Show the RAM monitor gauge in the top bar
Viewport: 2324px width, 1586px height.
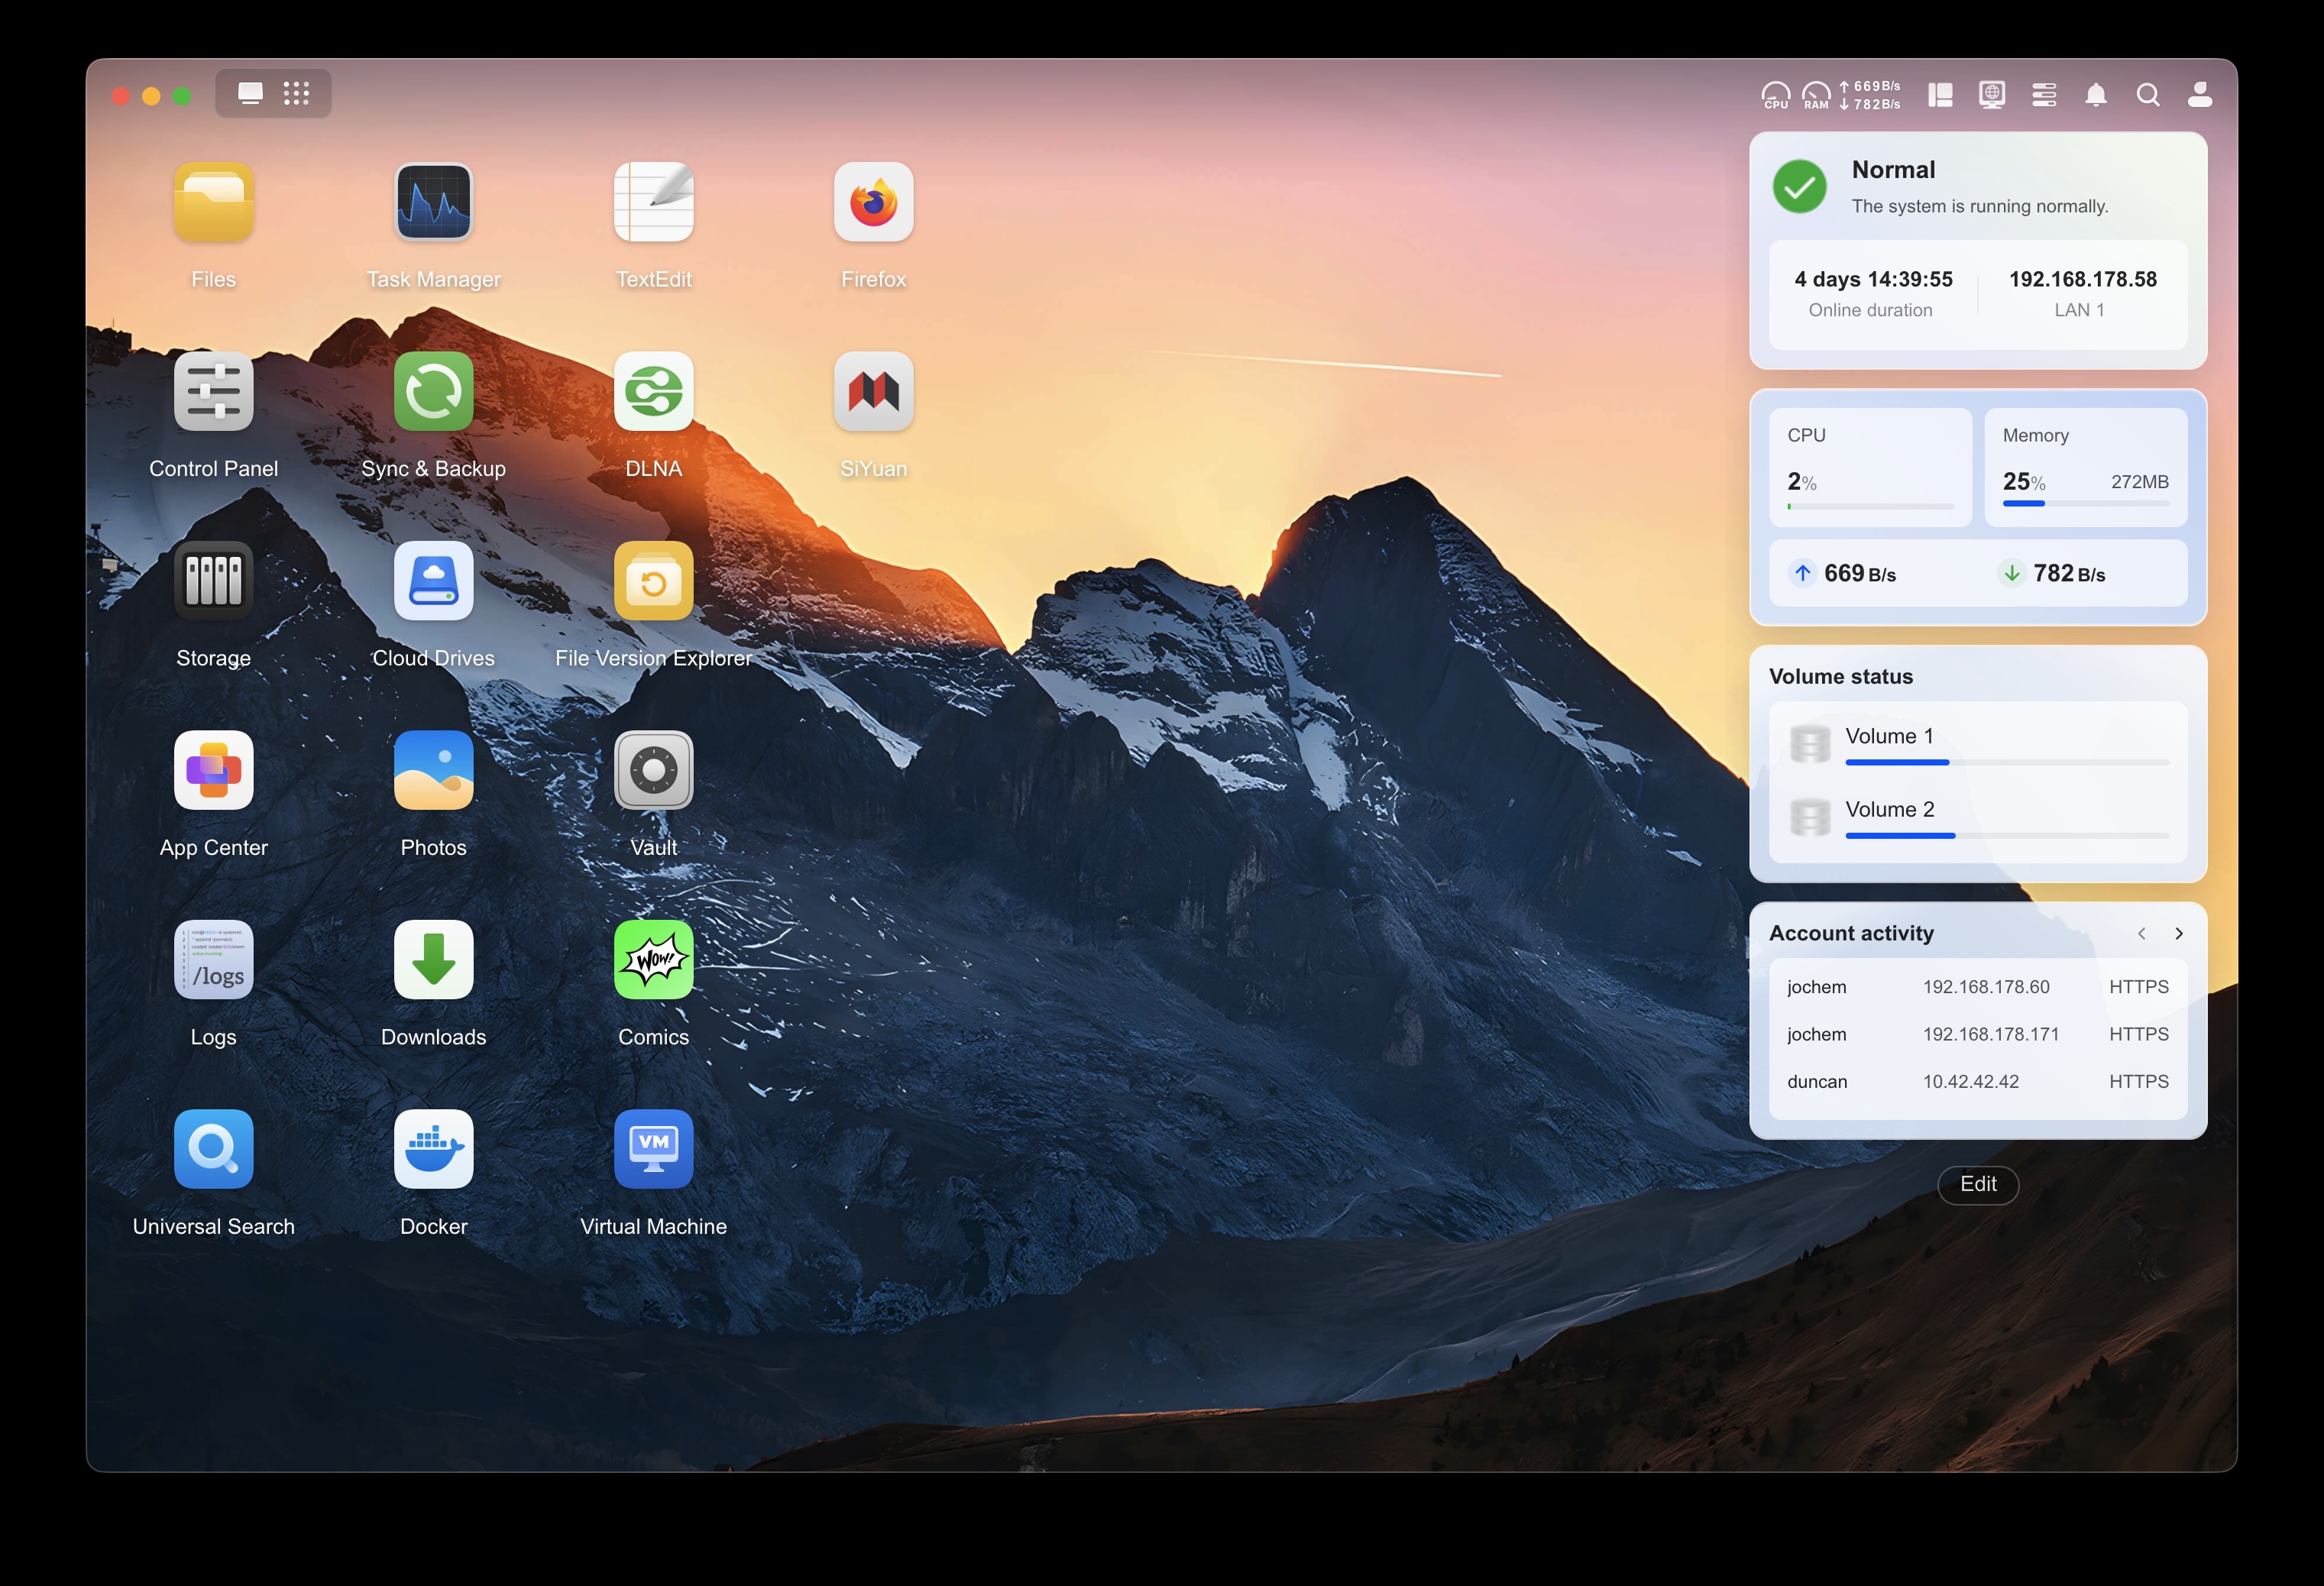(x=1816, y=95)
